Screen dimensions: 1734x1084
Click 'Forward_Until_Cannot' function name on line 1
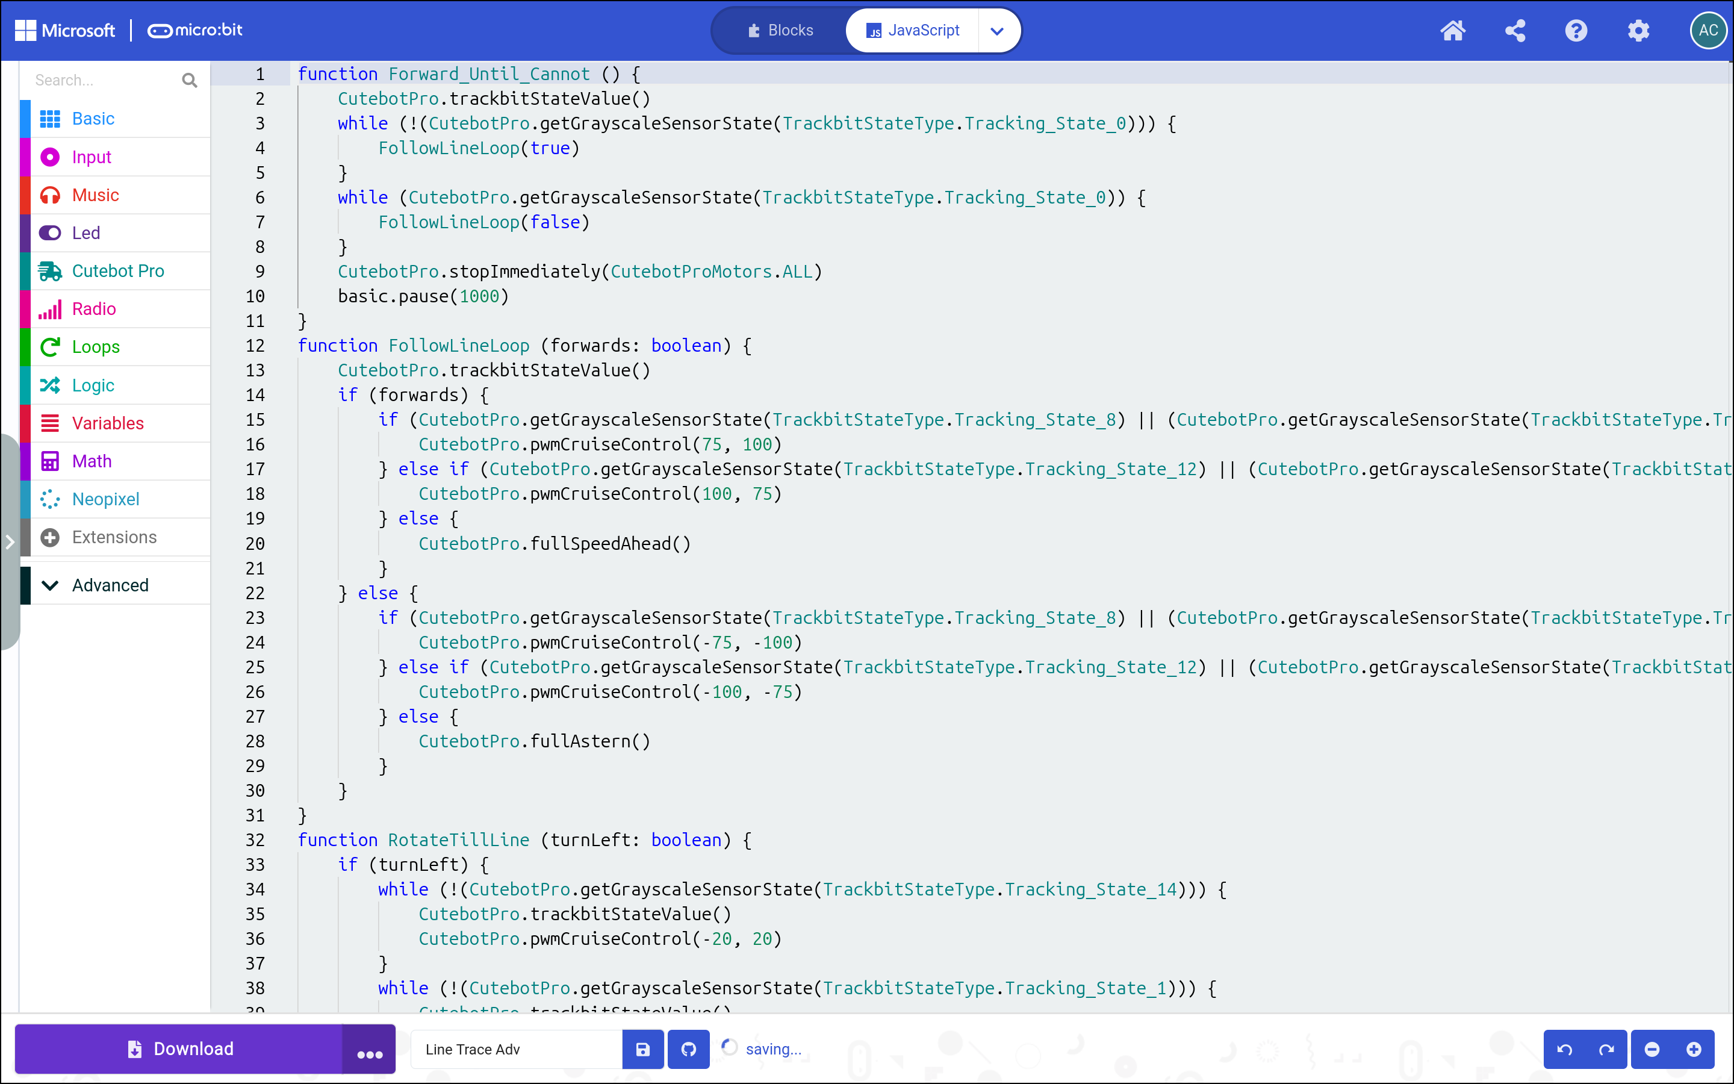489,74
